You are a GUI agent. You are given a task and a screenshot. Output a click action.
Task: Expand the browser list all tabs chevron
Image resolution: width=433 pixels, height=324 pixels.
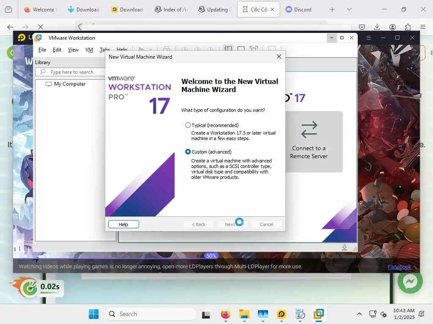coord(349,9)
